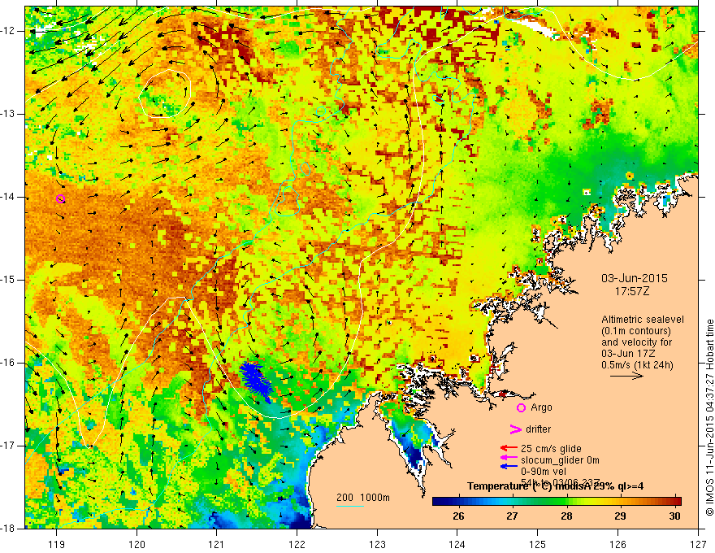Screen dimensions: 715x553
Task: Click the magenta slocum_glider arrow symbol
Action: pos(509,457)
